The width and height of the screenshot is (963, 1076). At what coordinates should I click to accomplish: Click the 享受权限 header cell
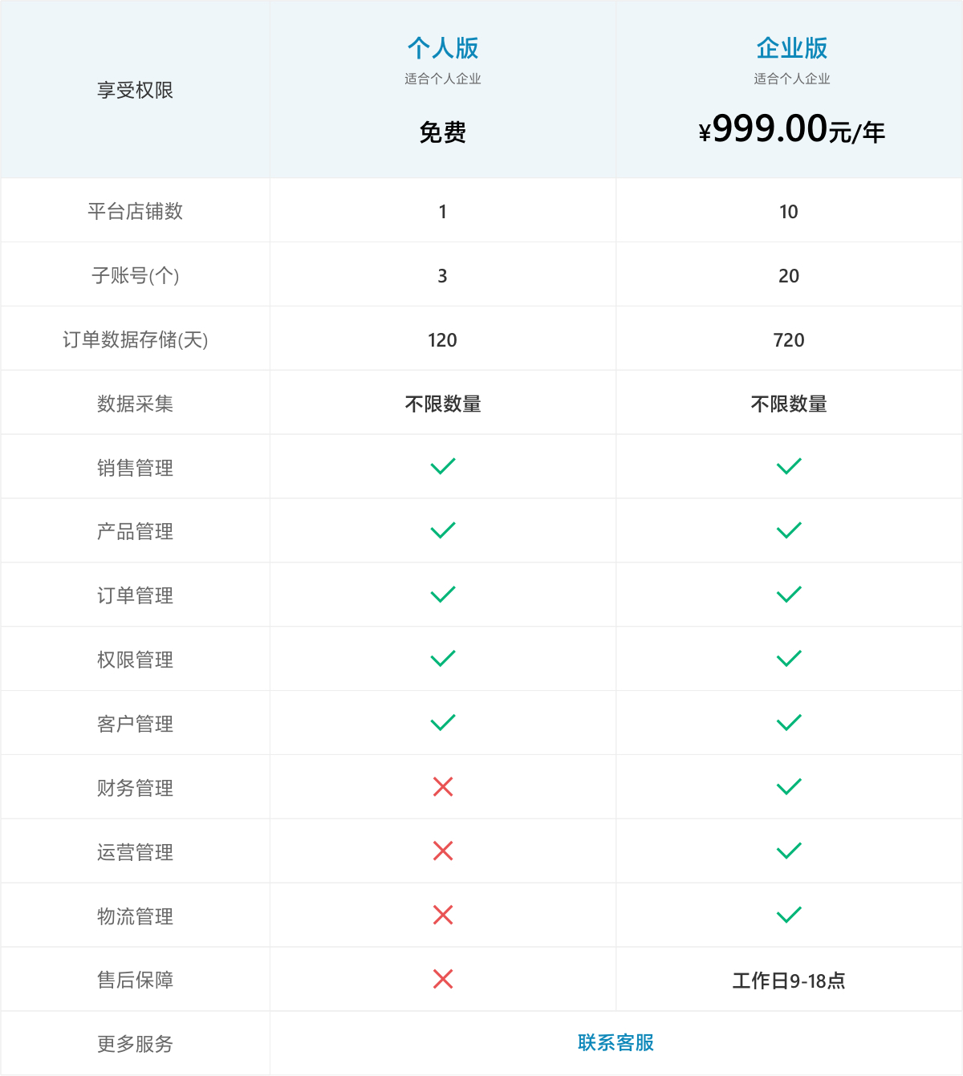(135, 91)
